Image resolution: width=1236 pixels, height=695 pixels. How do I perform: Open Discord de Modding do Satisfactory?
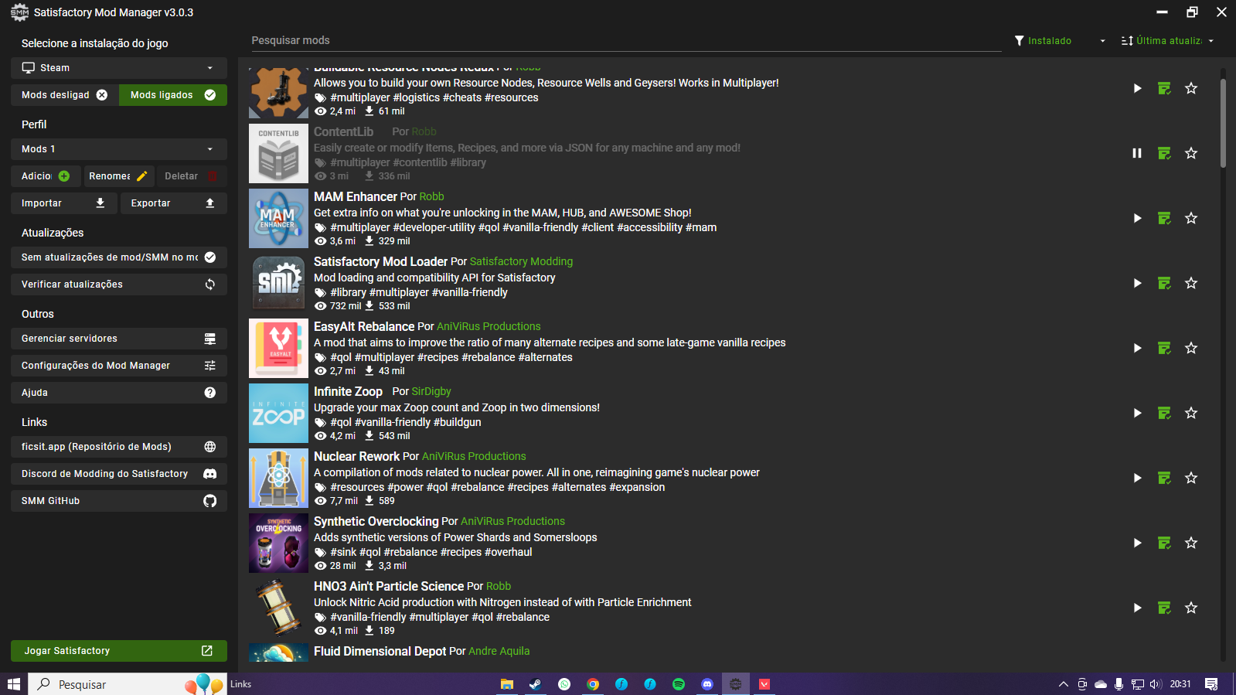click(x=119, y=474)
